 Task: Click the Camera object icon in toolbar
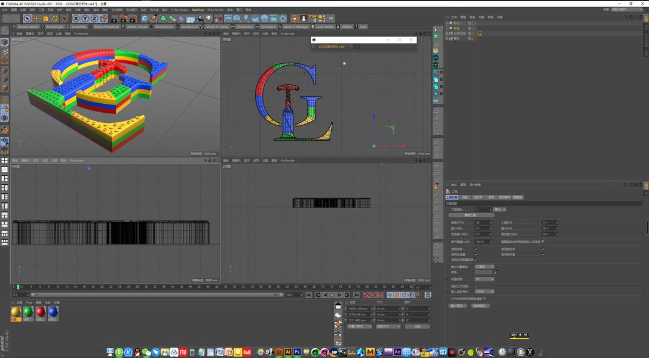(x=200, y=18)
